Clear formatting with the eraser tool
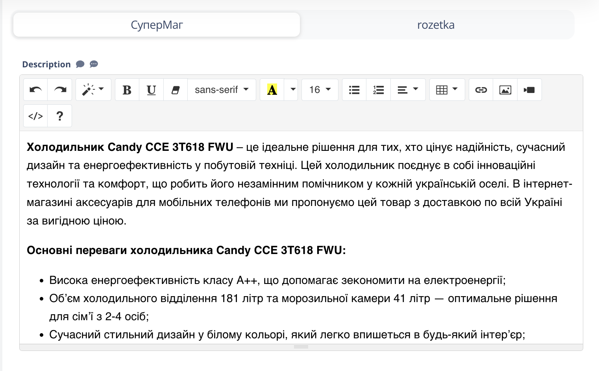Image resolution: width=599 pixels, height=371 pixels. [x=175, y=90]
